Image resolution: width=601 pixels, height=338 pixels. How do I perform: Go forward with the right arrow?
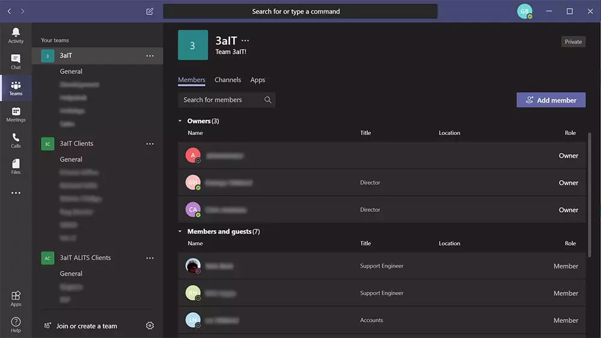click(x=23, y=11)
